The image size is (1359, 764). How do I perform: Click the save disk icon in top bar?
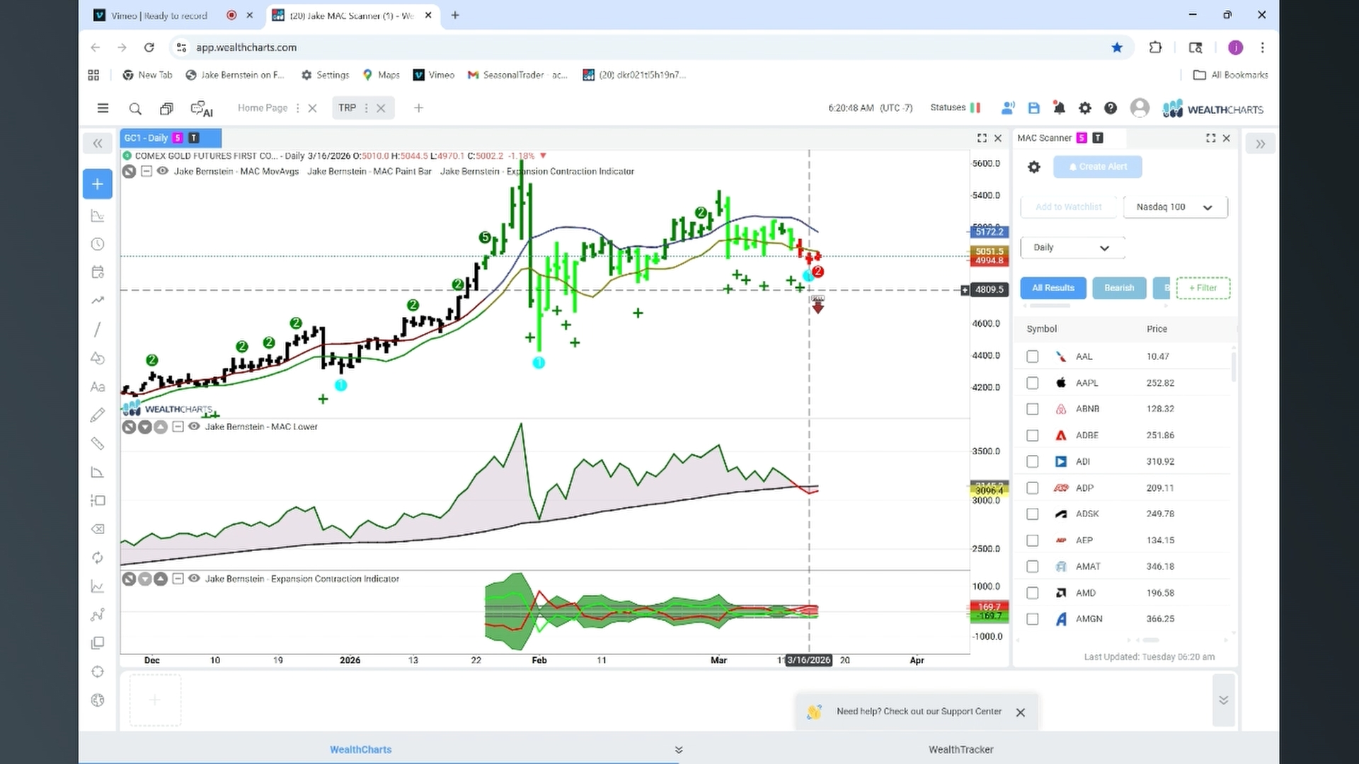pyautogui.click(x=1034, y=108)
